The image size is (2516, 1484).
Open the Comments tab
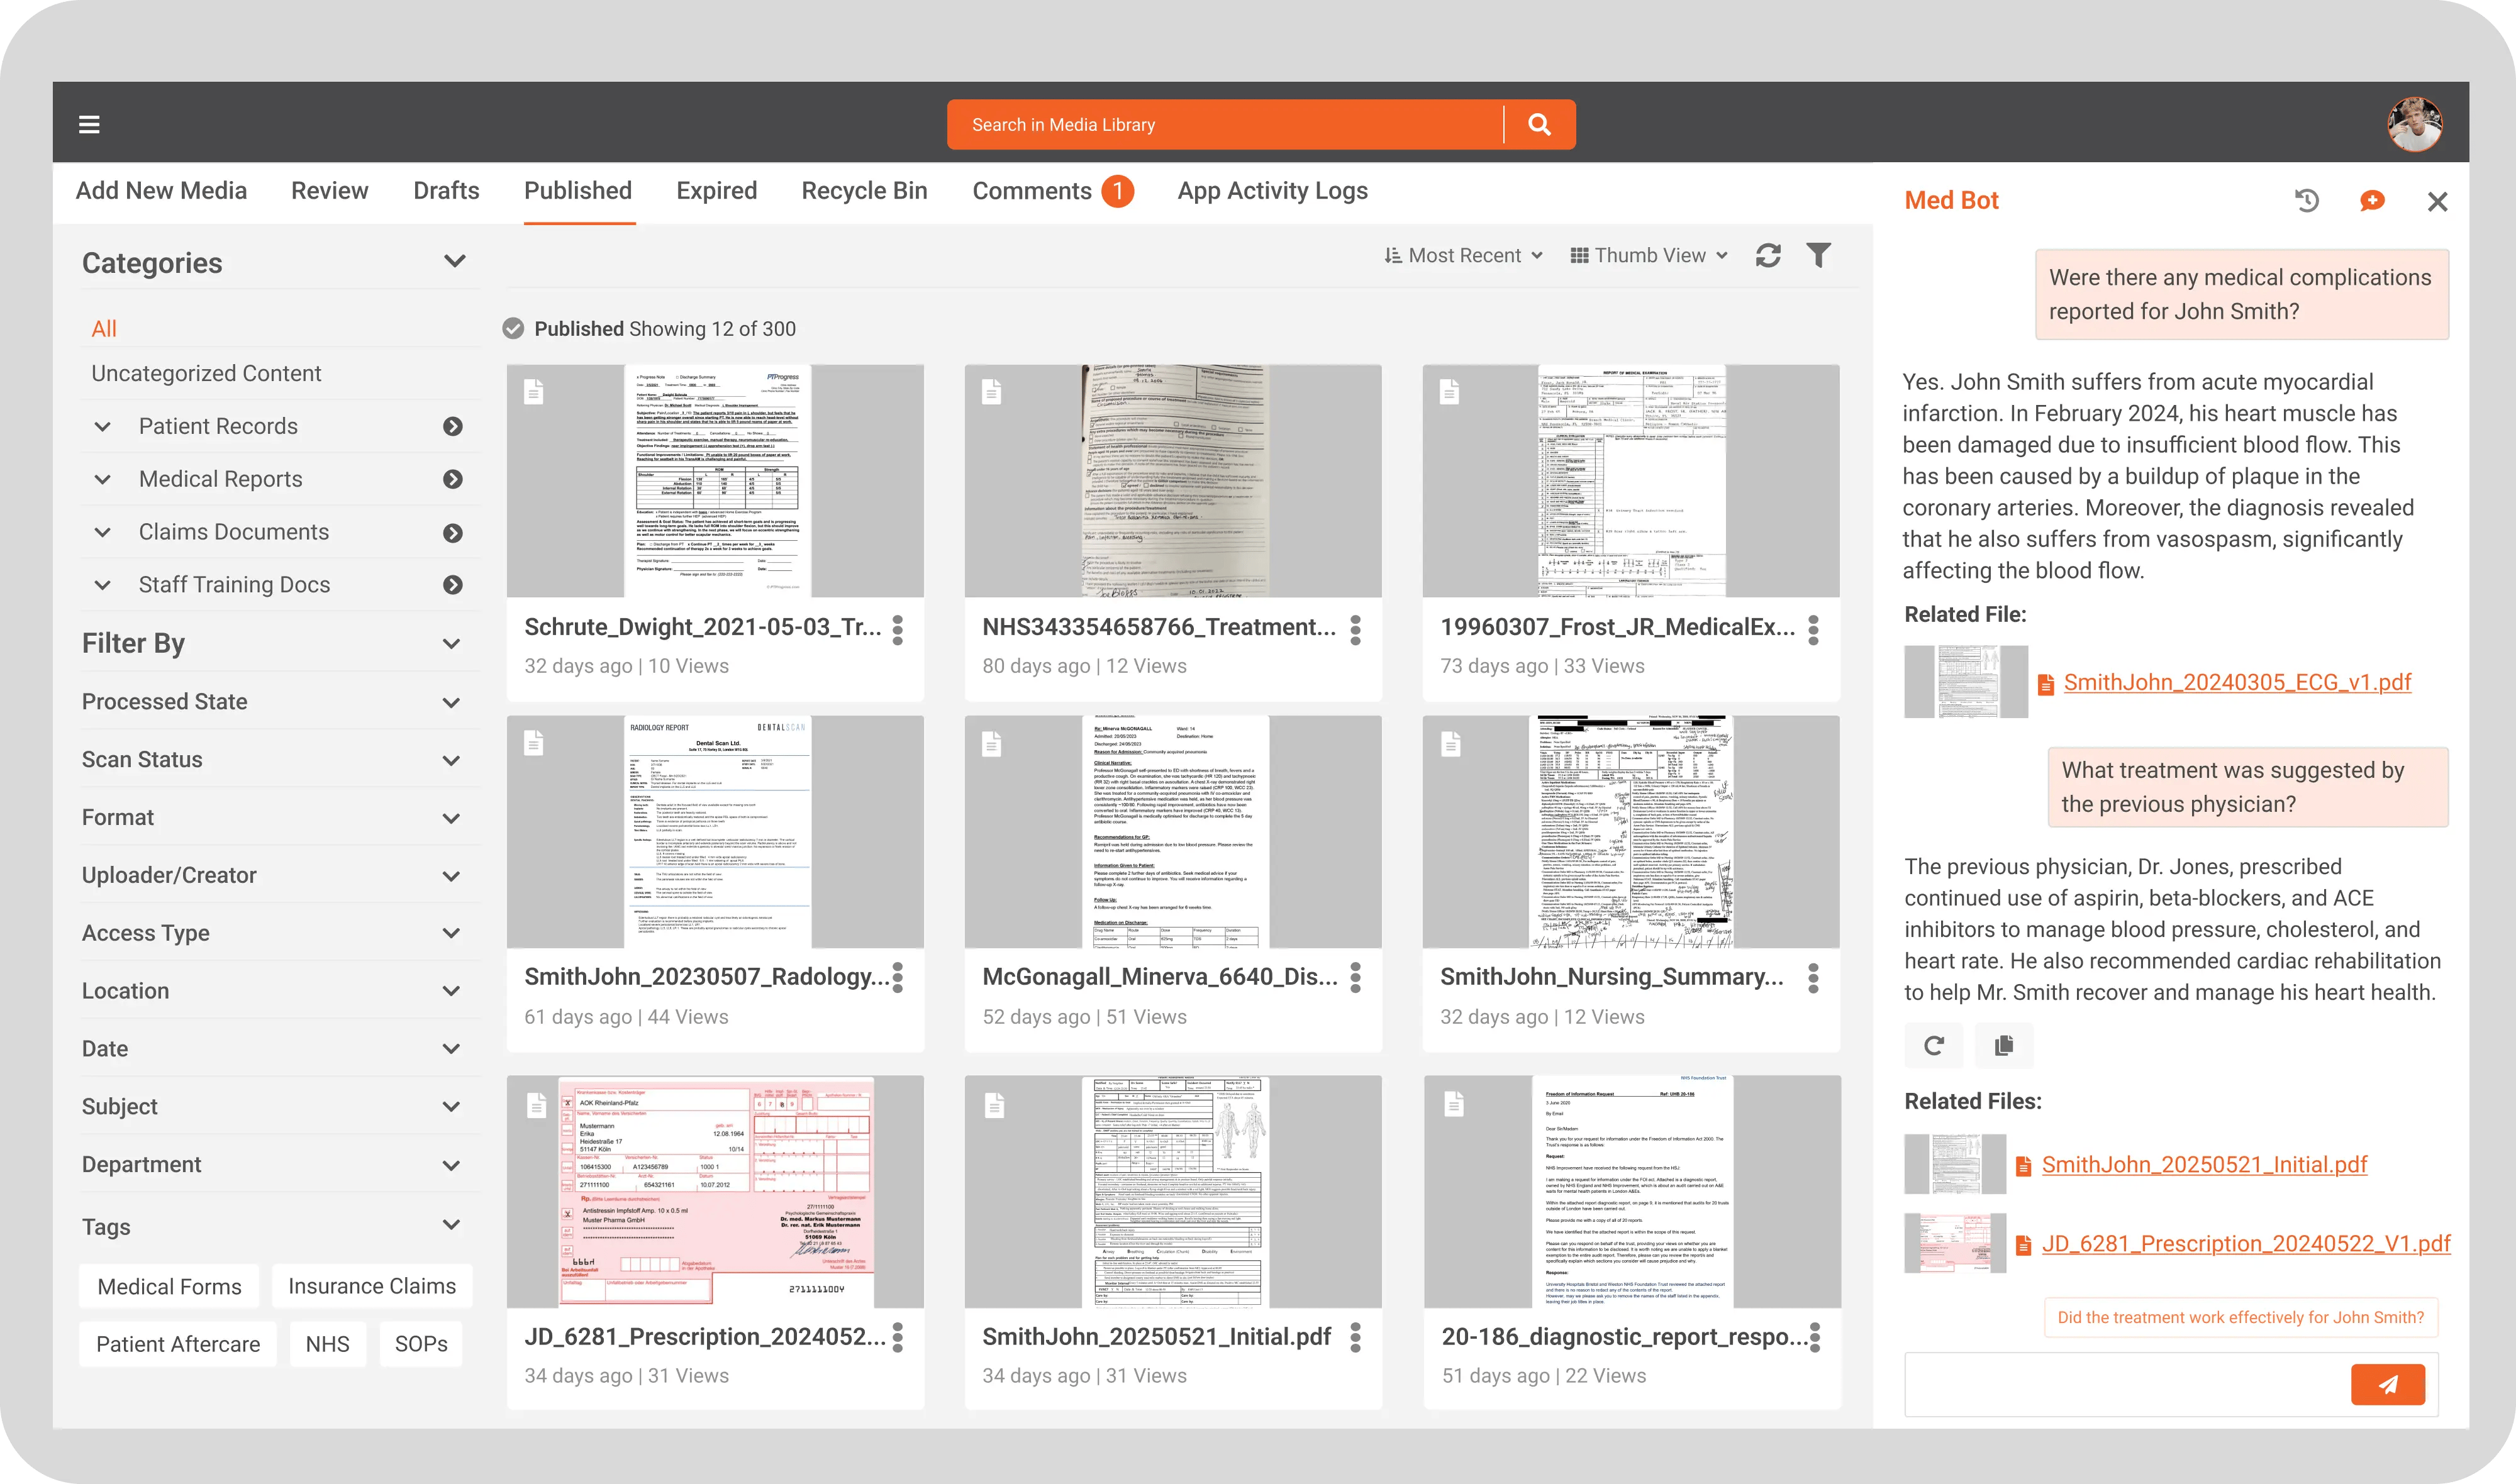[x=1052, y=191]
